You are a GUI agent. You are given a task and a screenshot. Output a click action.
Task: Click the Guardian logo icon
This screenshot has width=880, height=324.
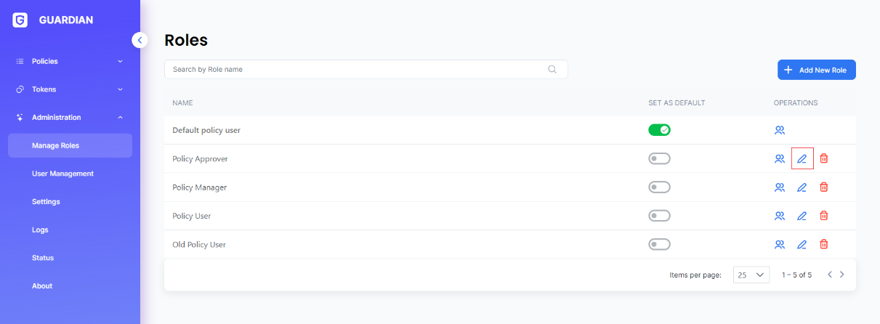click(20, 20)
